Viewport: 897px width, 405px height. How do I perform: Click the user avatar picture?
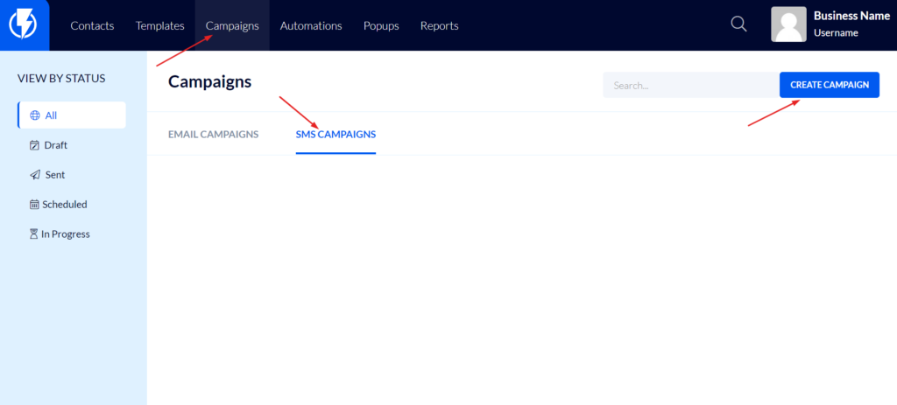click(788, 24)
